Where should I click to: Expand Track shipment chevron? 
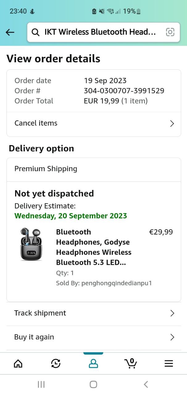[x=172, y=313]
